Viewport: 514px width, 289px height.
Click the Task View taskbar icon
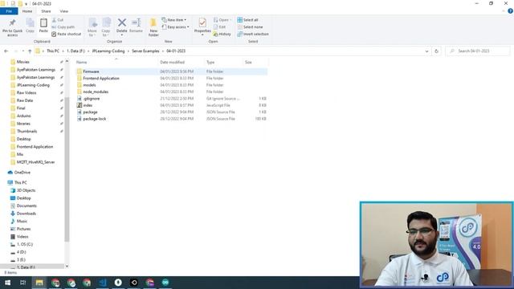click(23, 283)
